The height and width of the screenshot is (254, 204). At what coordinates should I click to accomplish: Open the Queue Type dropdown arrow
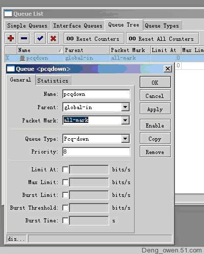tap(125, 139)
